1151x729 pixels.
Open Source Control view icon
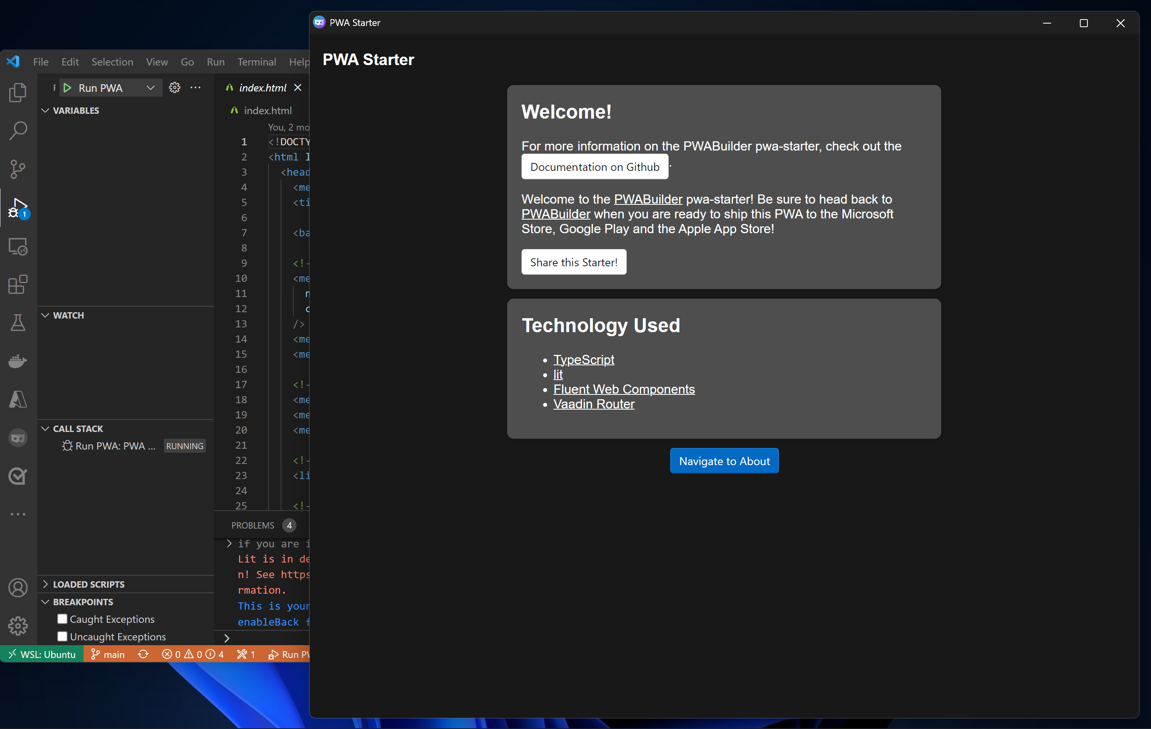click(x=18, y=169)
